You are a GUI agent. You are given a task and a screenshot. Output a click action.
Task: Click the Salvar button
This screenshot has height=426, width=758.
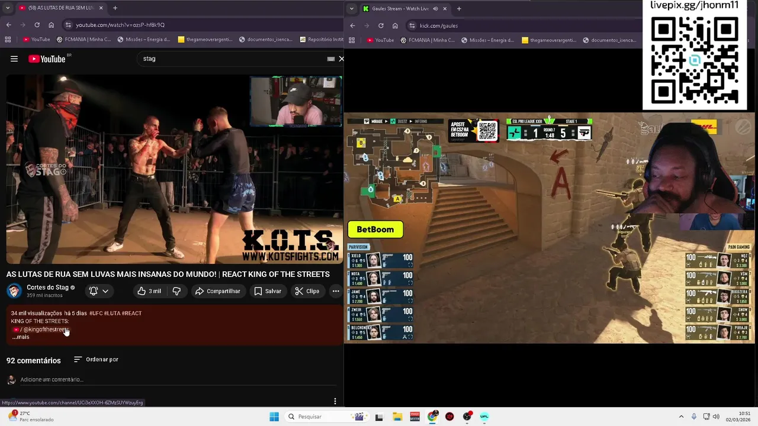pos(268,291)
